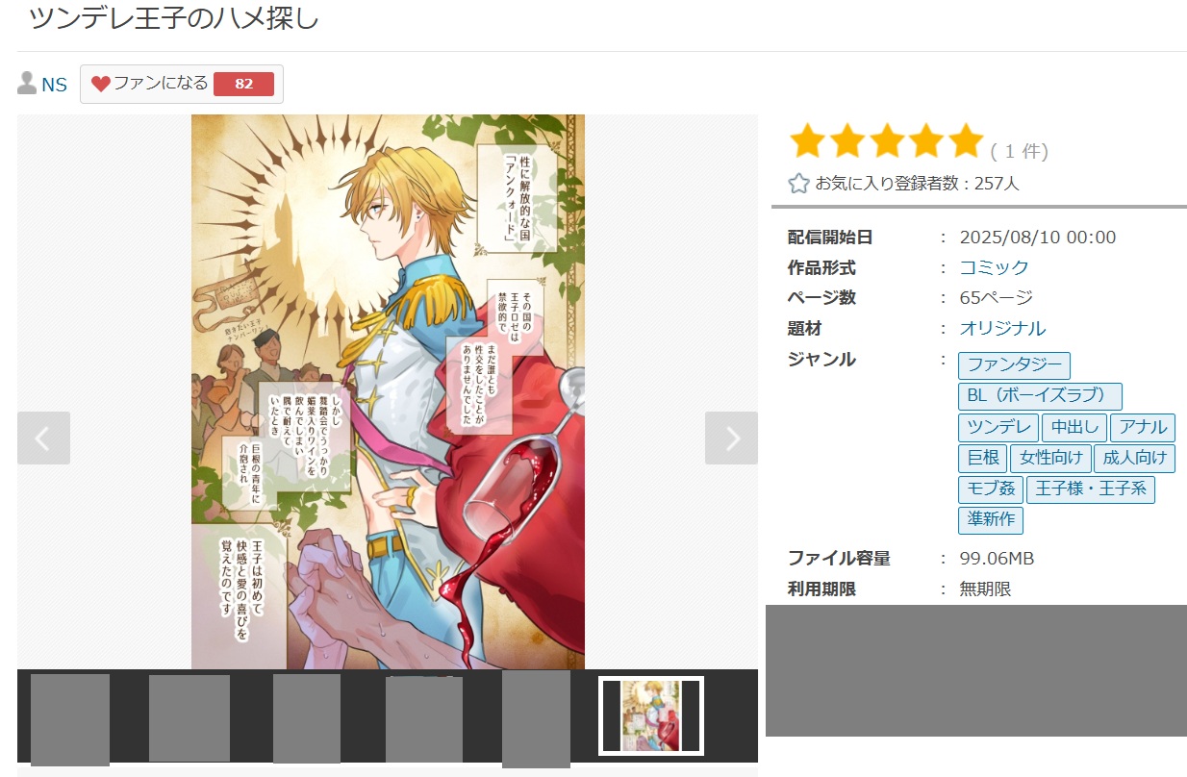Open the コミック work format link
This screenshot has width=1187, height=777.
(x=994, y=267)
